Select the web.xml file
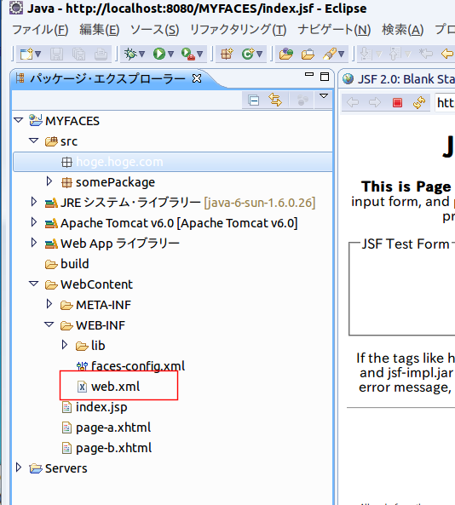This screenshot has width=455, height=505. tap(108, 386)
